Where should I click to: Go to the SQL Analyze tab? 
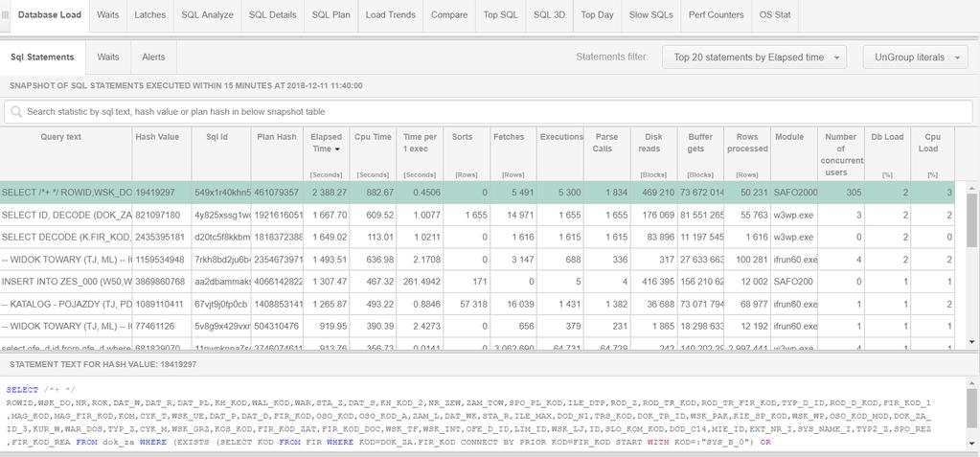pos(208,15)
